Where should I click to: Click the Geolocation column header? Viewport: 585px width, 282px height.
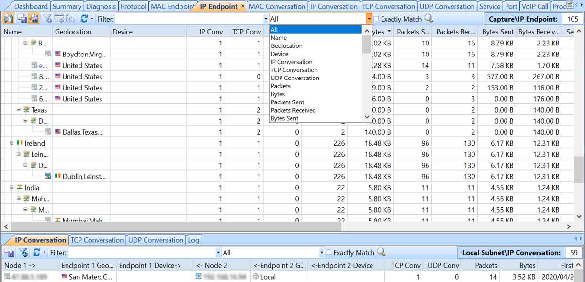click(73, 32)
